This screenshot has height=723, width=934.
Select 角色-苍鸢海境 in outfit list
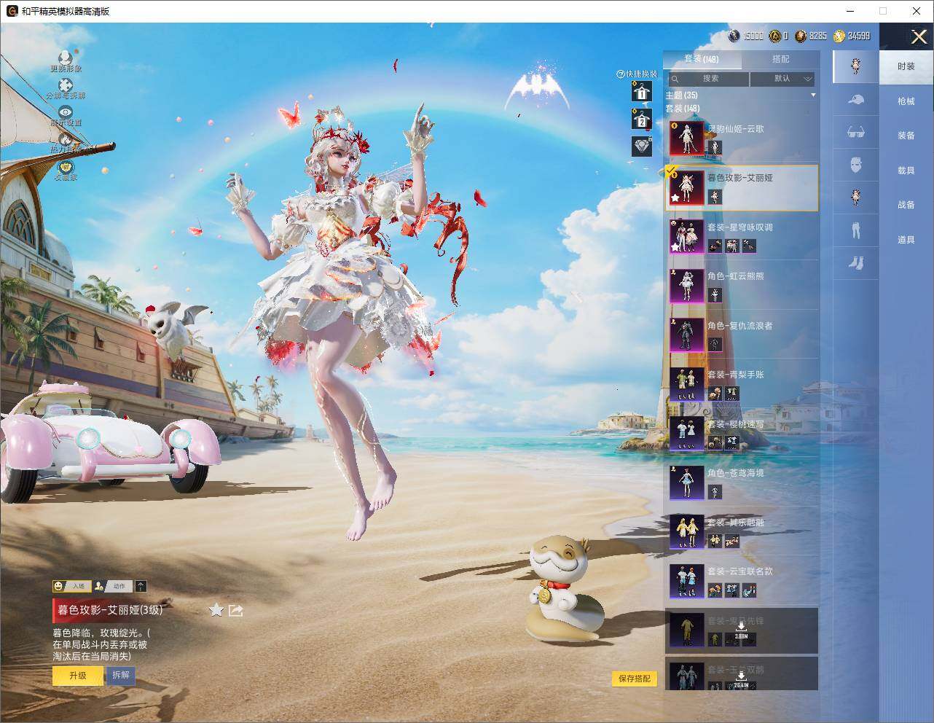[742, 482]
